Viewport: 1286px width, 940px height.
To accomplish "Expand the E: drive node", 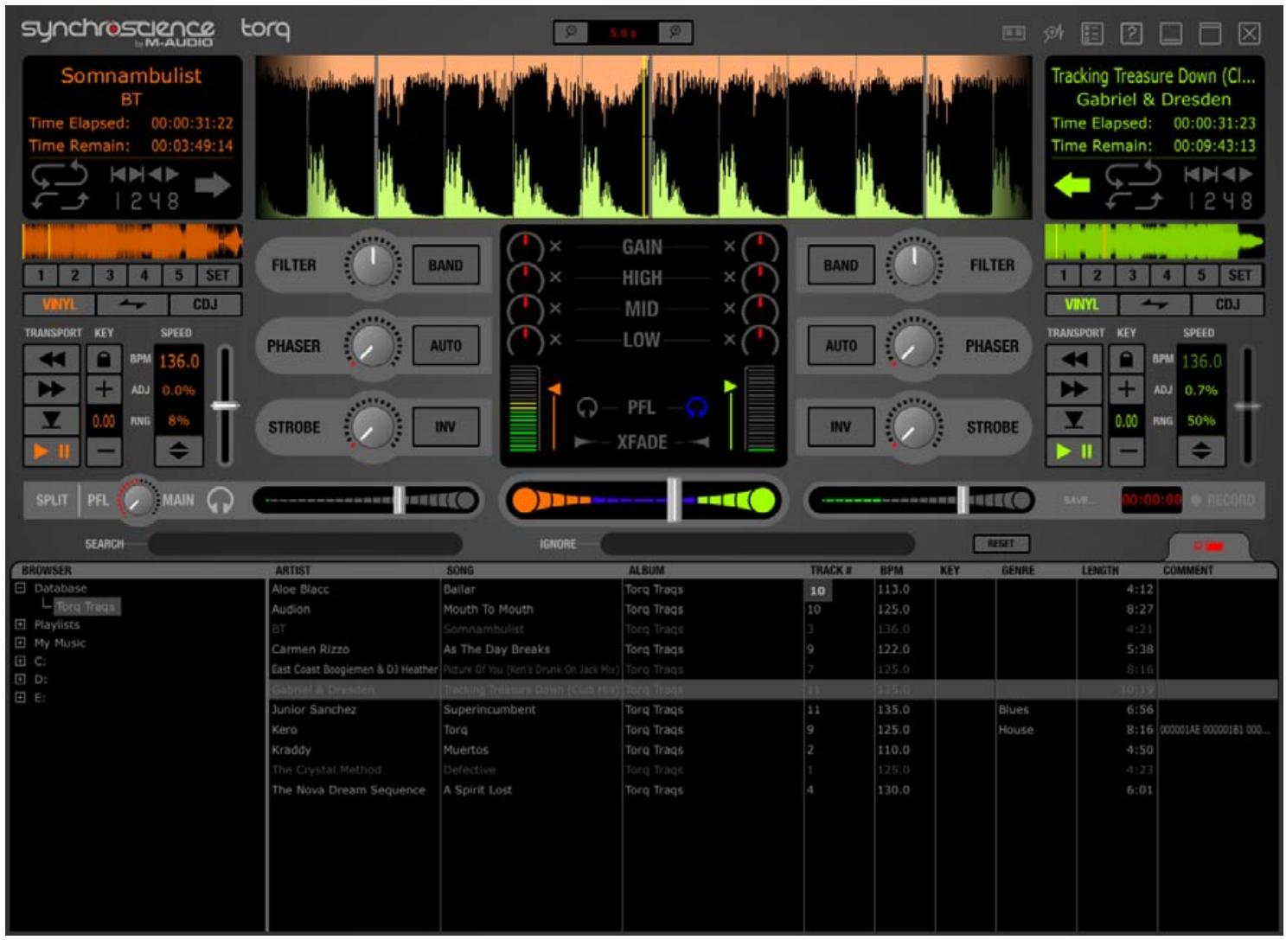I will point(20,697).
